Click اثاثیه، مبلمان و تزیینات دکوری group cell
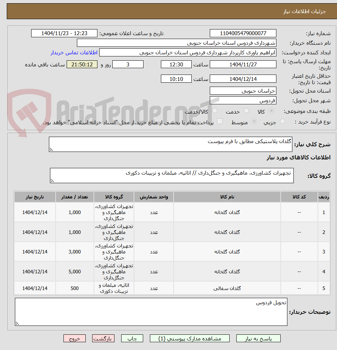 coord(114,288)
